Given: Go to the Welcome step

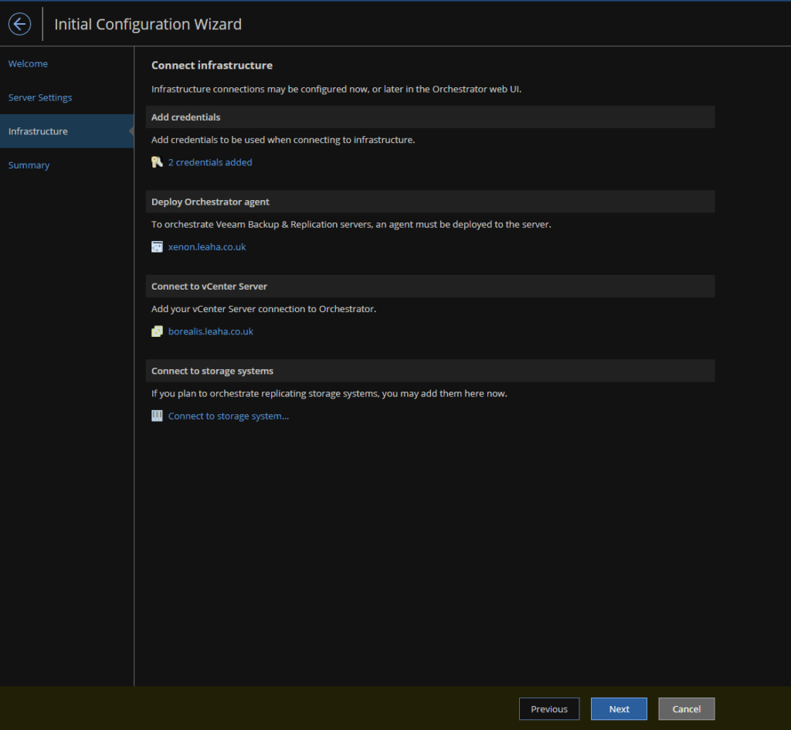Looking at the screenshot, I should click(29, 63).
